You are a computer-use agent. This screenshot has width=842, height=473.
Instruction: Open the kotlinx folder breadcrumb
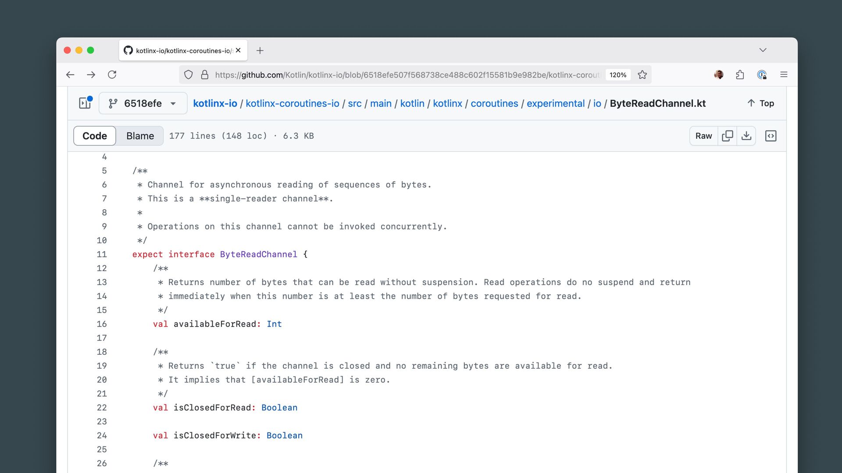tap(448, 103)
